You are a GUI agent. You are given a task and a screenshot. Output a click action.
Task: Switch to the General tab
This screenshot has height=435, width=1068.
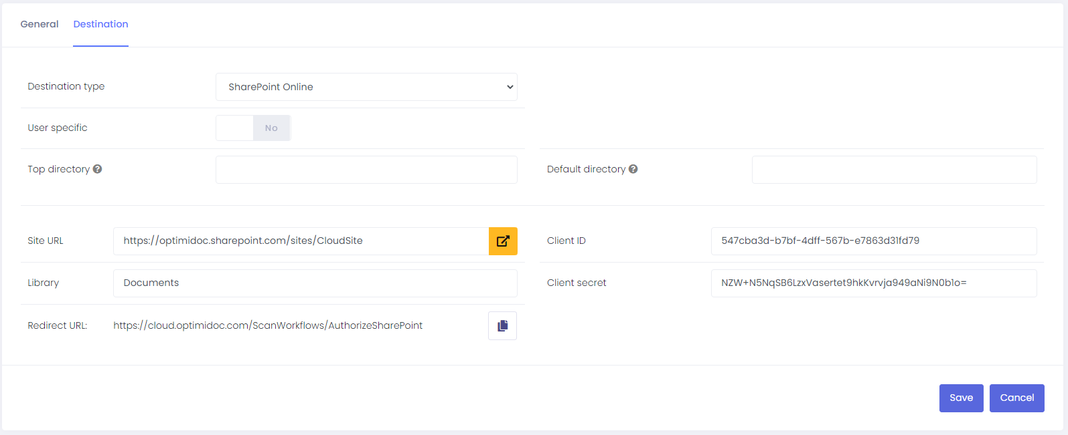pyautogui.click(x=40, y=24)
